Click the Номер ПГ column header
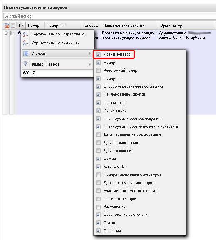The image size is (216, 240). [63, 25]
